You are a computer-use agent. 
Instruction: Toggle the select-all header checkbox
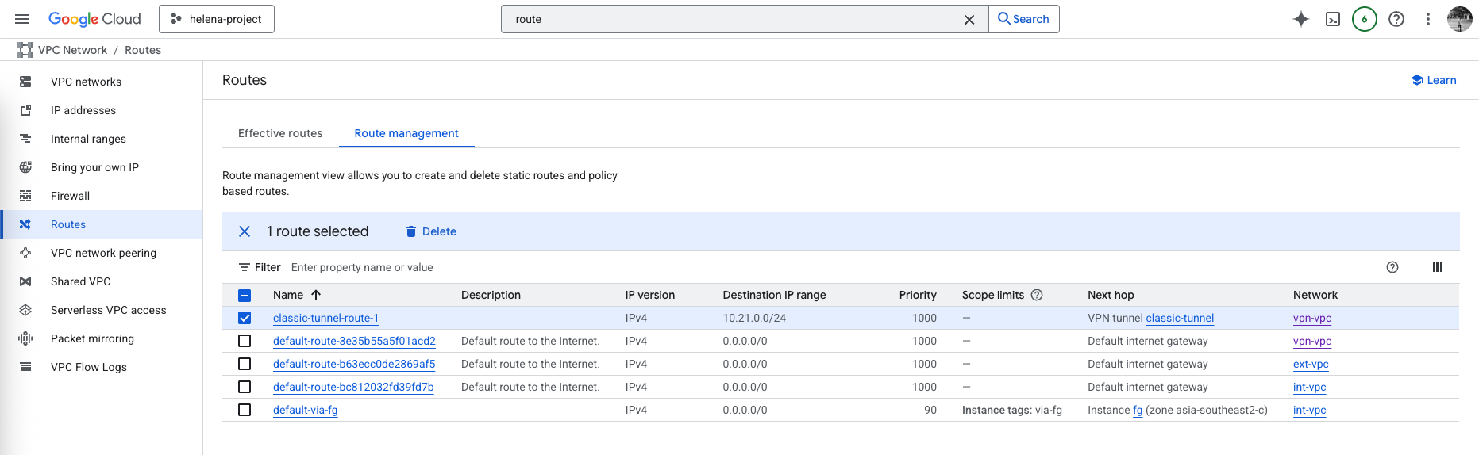(x=245, y=296)
